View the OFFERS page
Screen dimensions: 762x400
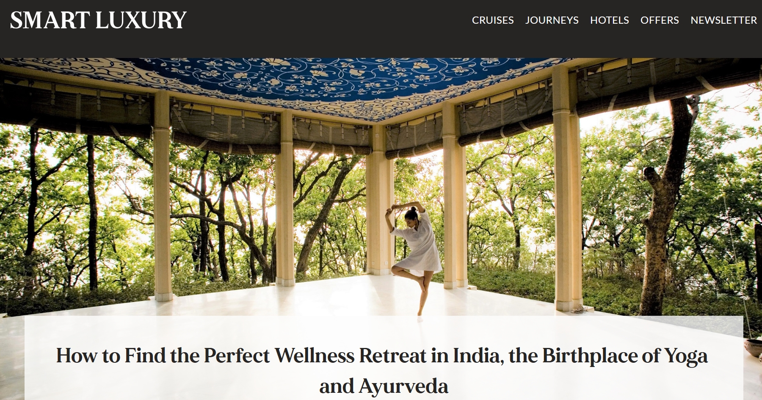tap(660, 20)
